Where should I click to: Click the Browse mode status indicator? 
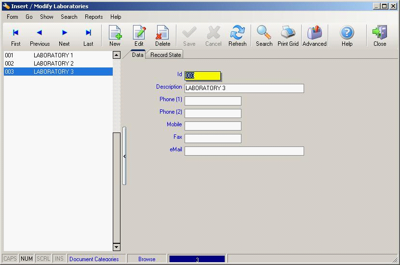point(147,259)
